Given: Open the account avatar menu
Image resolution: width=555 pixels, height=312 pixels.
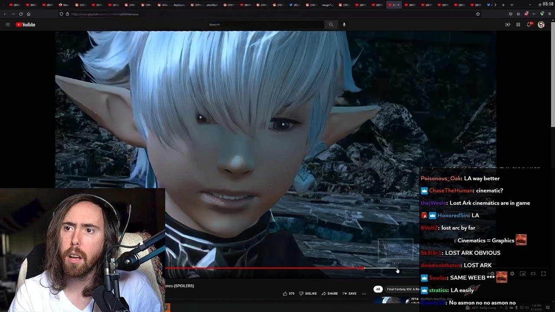Looking at the screenshot, I should point(541,25).
